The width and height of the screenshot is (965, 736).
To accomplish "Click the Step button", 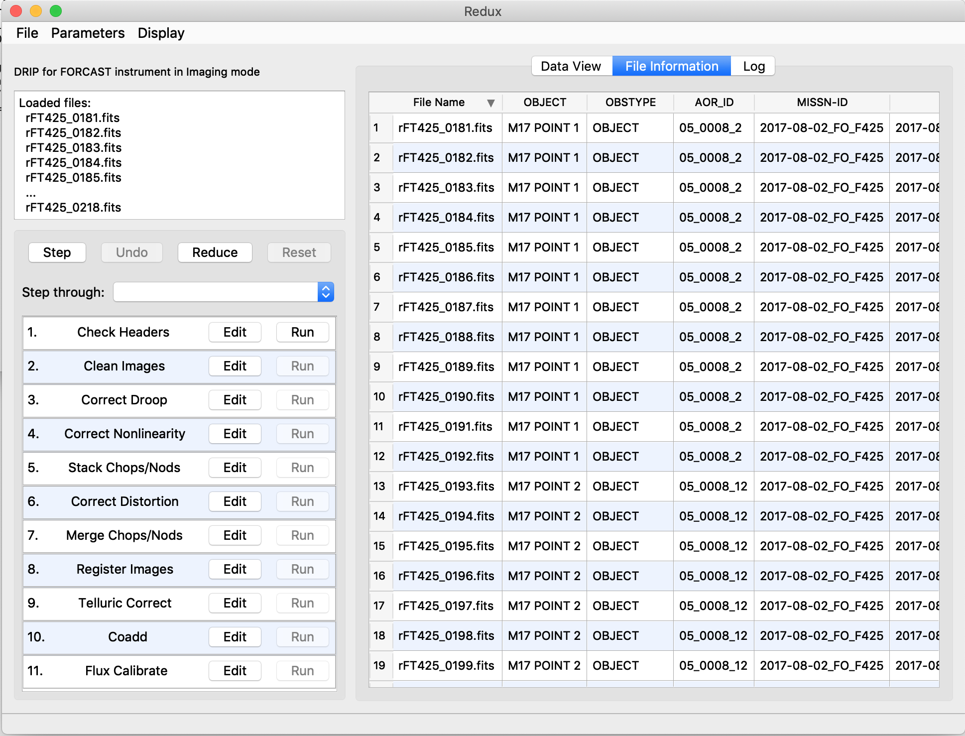I will click(x=57, y=252).
